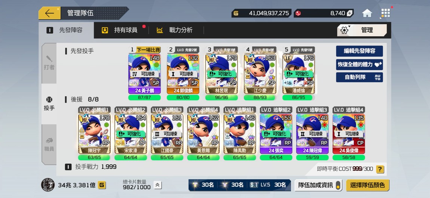Click the COST help question mark icon
Image resolution: width=430 pixels, height=198 pixels.
click(380, 169)
